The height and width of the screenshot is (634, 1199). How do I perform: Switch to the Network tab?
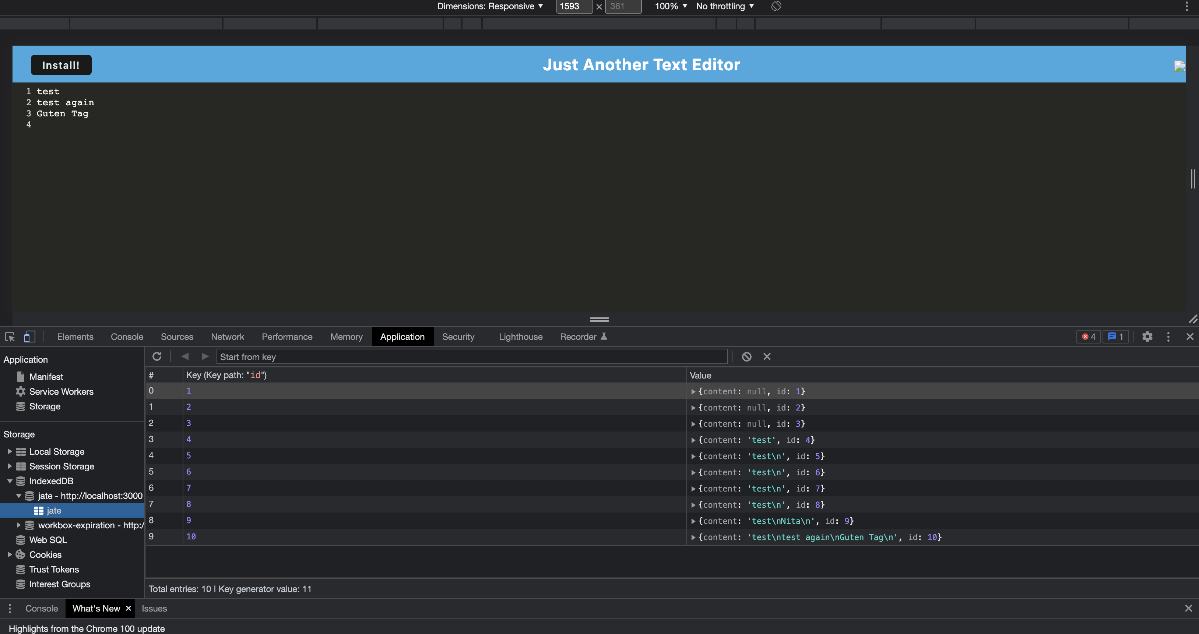(x=227, y=337)
